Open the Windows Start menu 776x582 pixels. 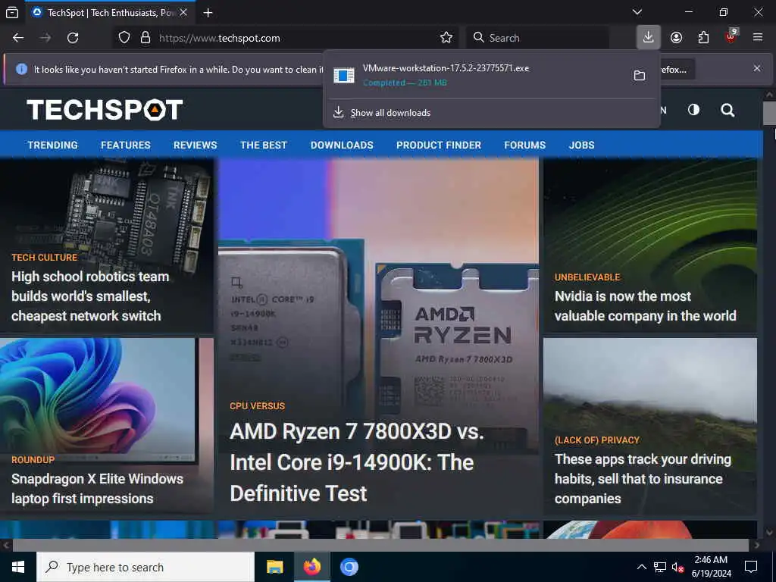coord(18,567)
